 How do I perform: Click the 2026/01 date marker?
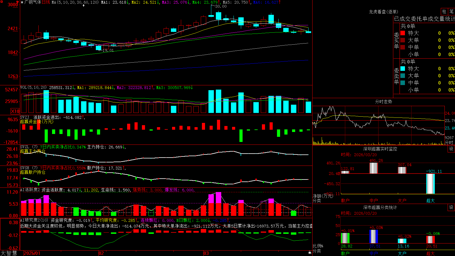32,253
